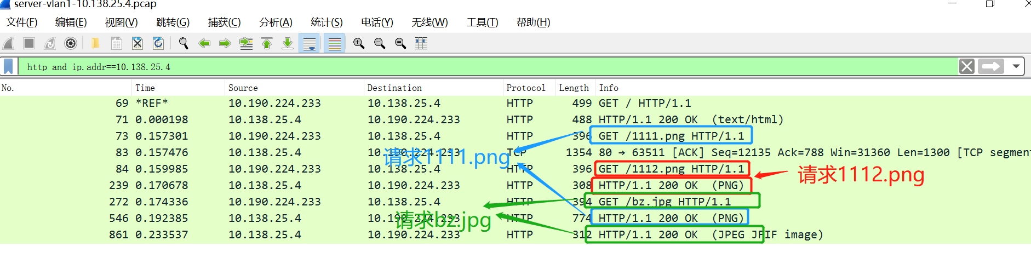
Task: Reload the capture file
Action: (x=158, y=43)
